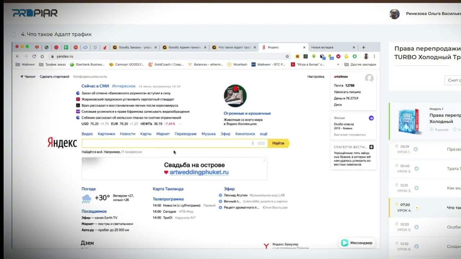Open the Карта Таиланда link
461x259 pixels.
[168, 189]
